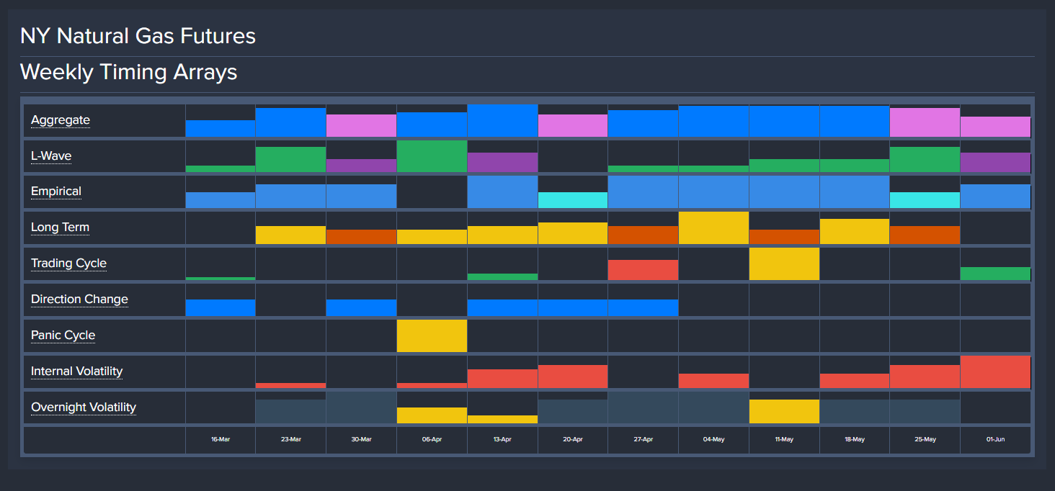Click the Aggregate row label
Viewport: 1055px width, 491px height.
pyautogui.click(x=61, y=120)
